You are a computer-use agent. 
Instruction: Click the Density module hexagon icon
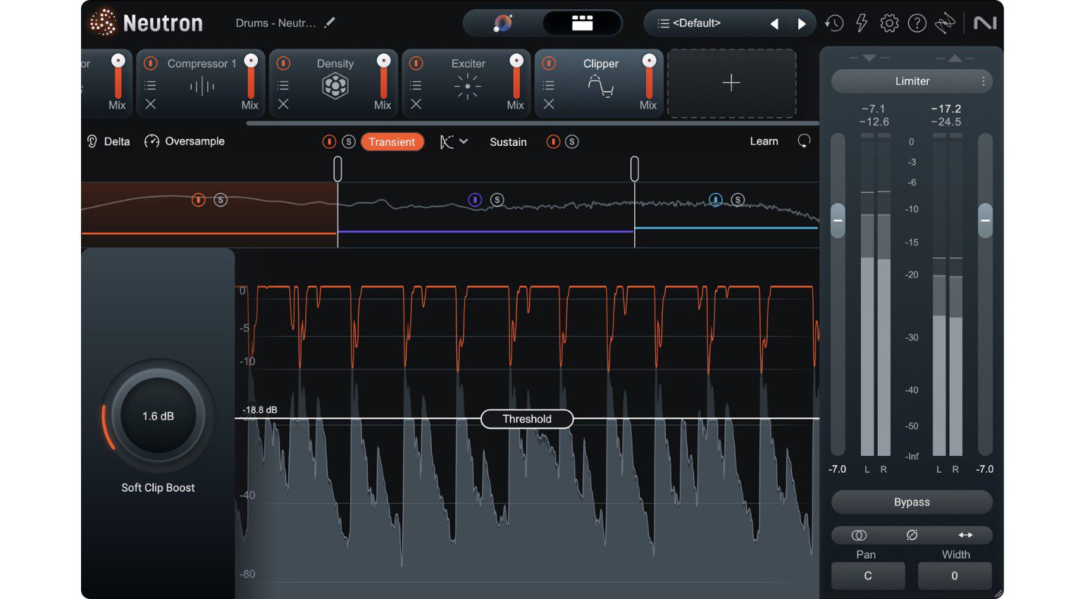coord(336,85)
